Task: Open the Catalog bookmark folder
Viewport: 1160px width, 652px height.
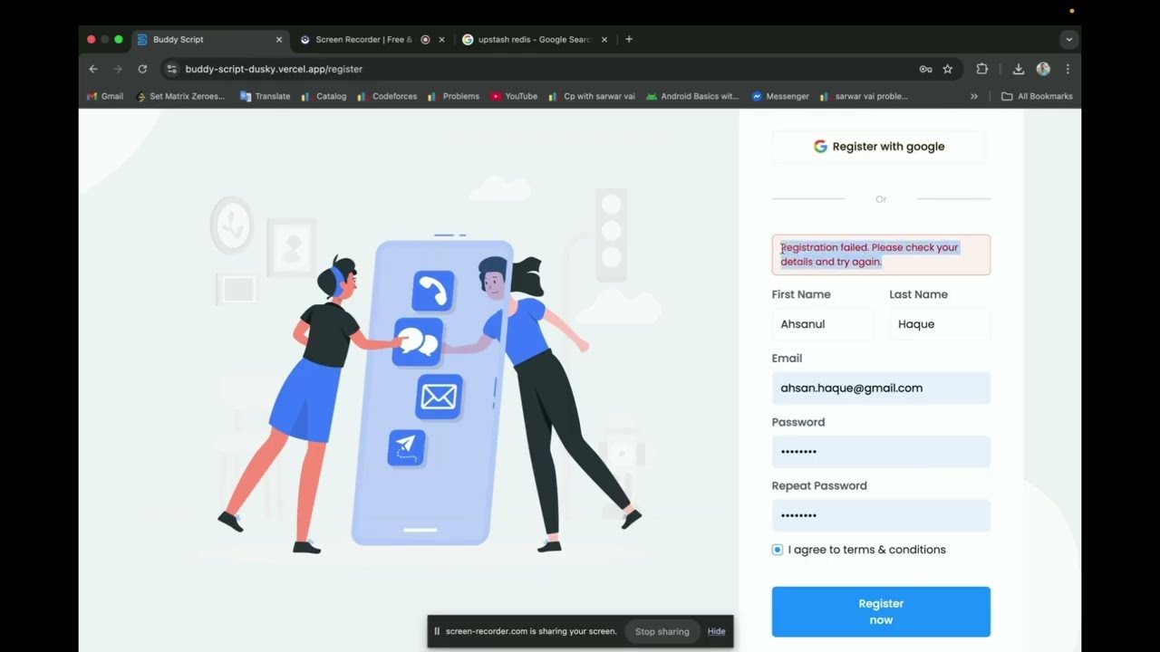Action: pos(324,96)
